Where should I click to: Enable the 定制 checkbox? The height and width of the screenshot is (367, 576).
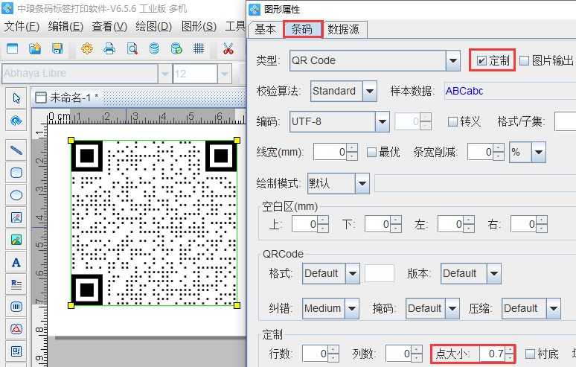(x=481, y=60)
